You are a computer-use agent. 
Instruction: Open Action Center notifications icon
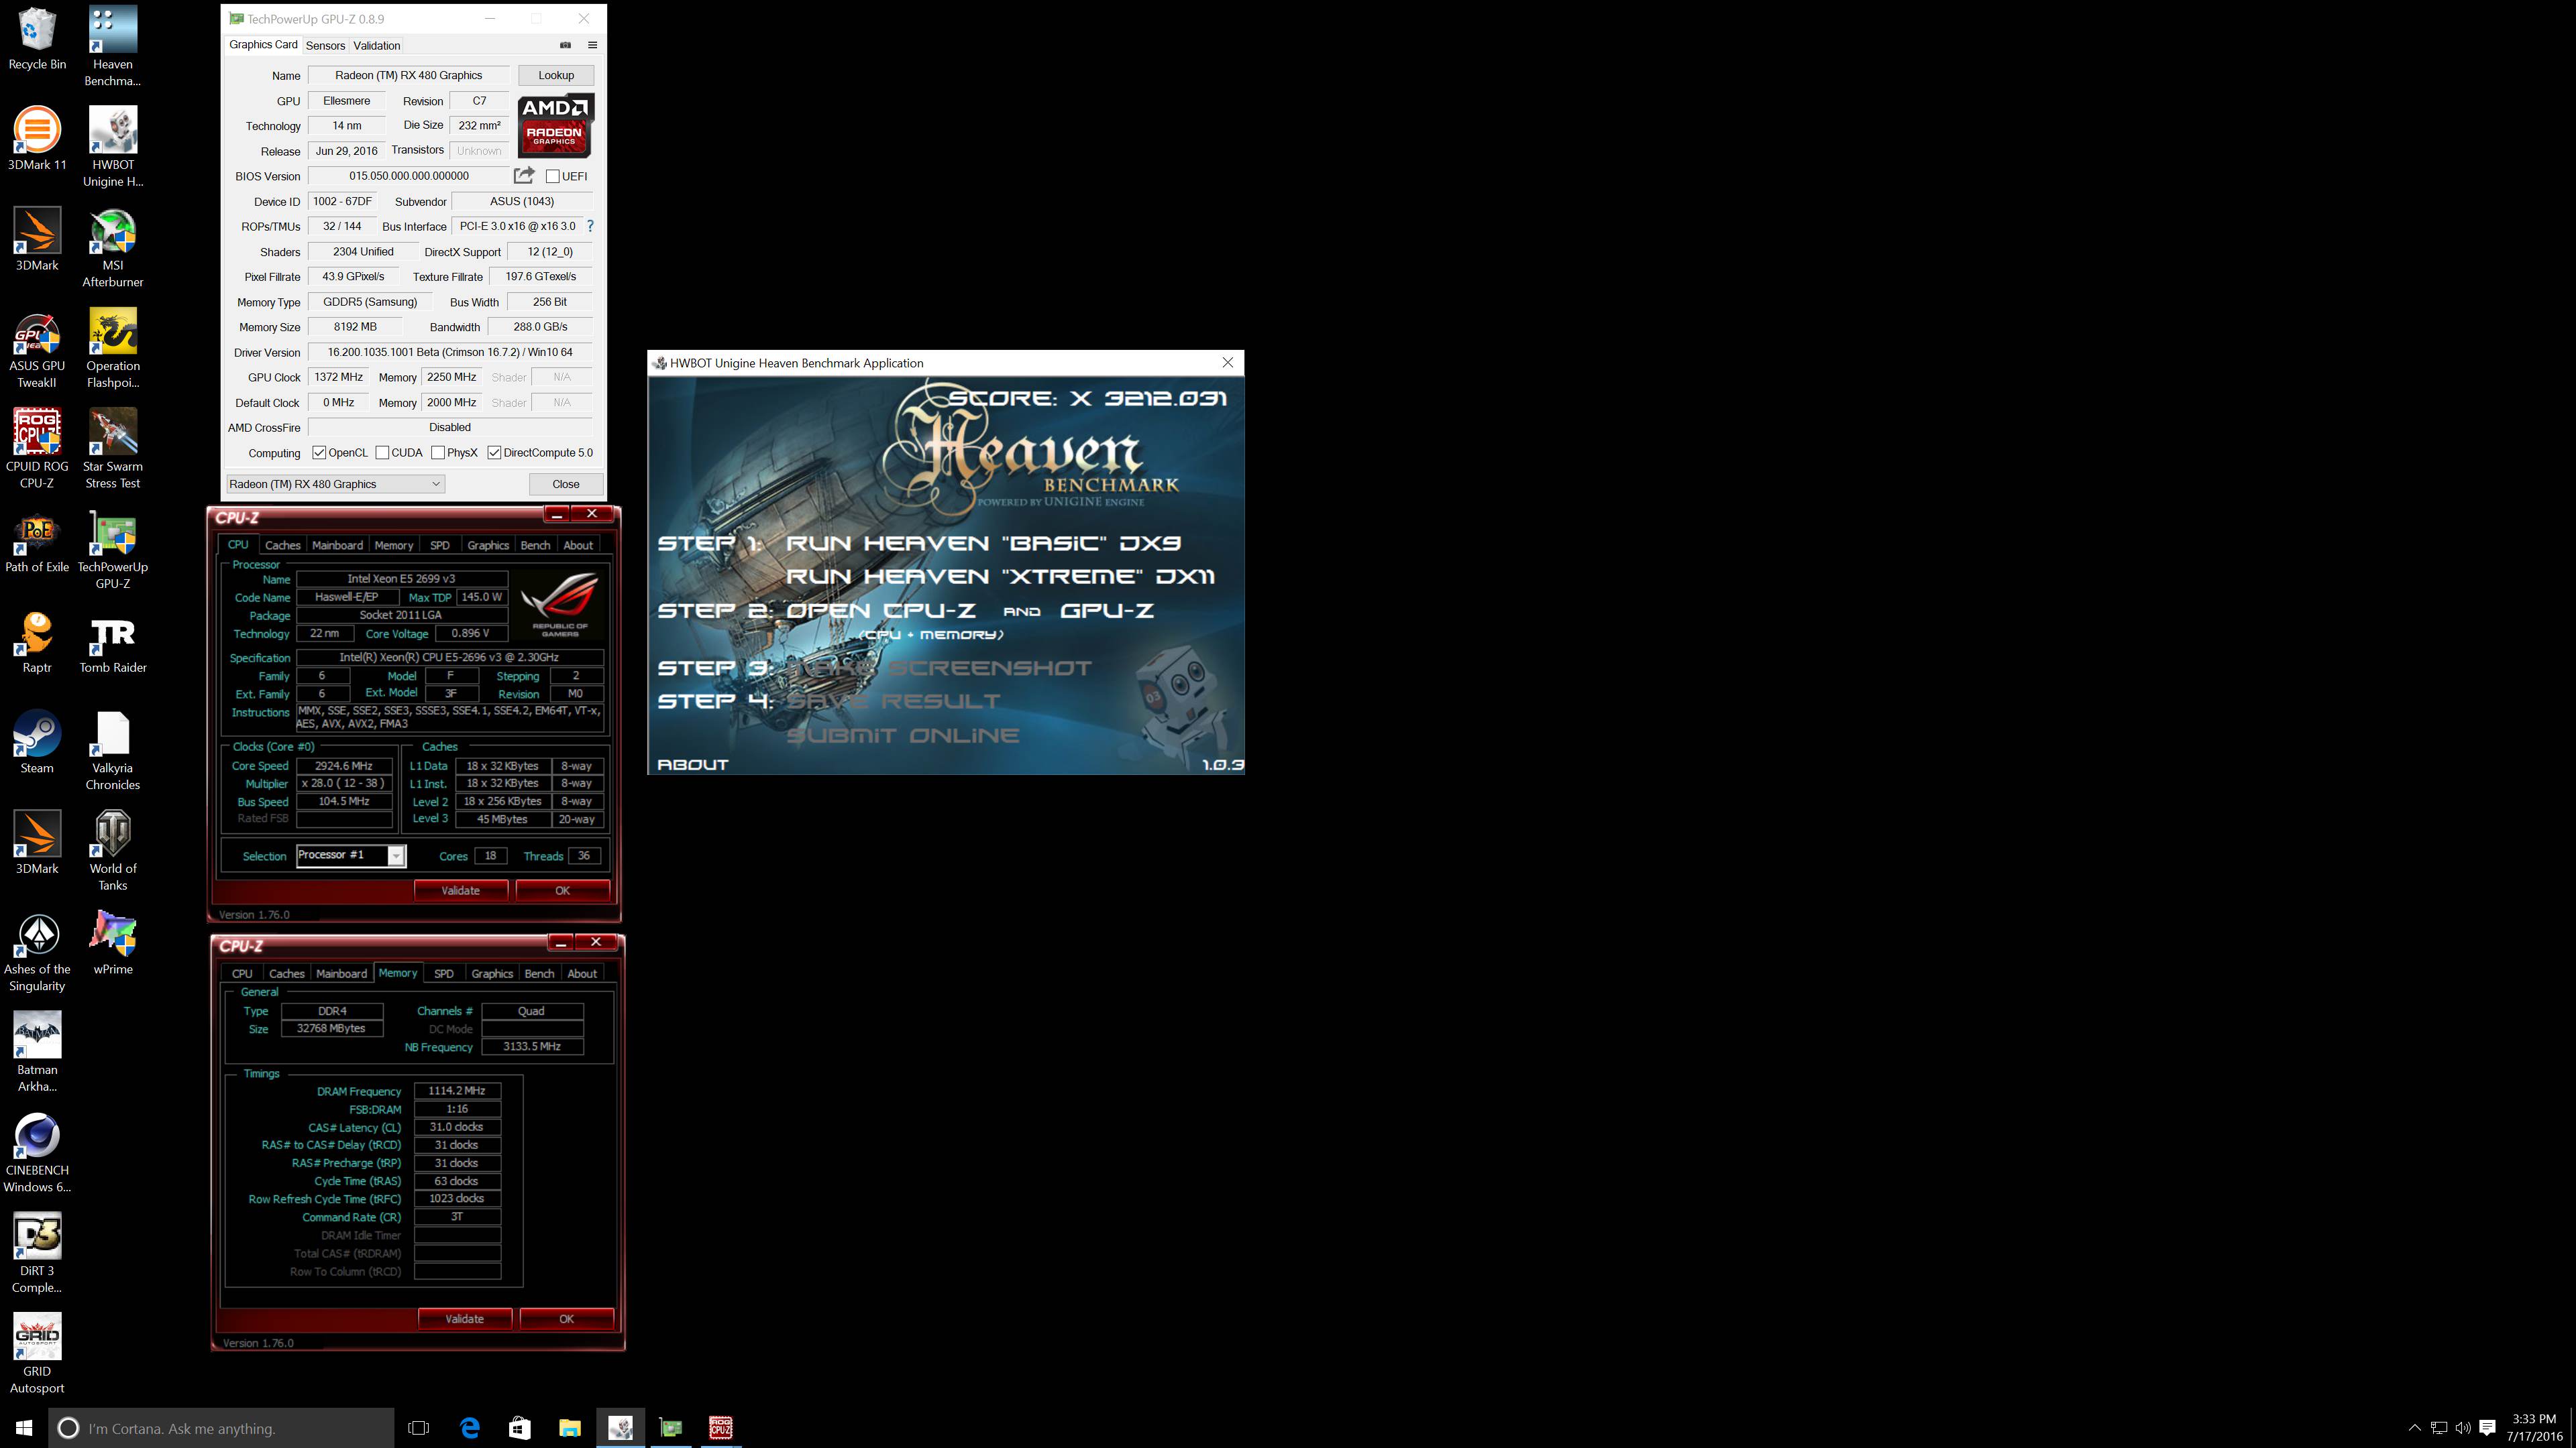(2487, 1428)
